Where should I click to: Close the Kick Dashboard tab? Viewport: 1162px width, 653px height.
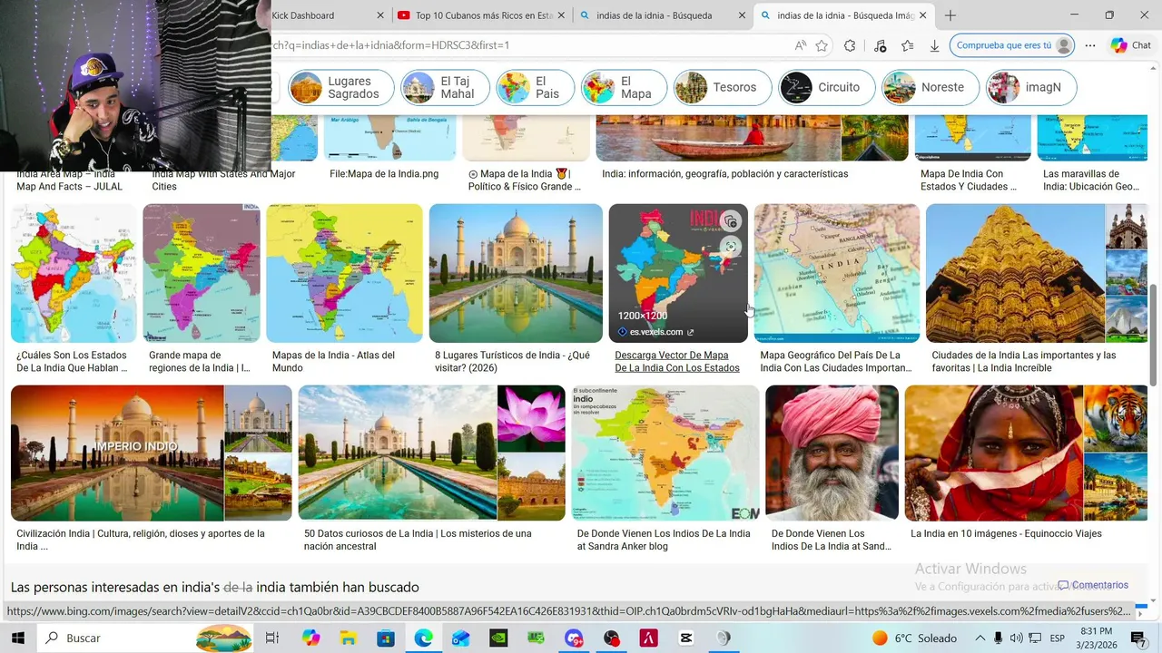point(380,15)
